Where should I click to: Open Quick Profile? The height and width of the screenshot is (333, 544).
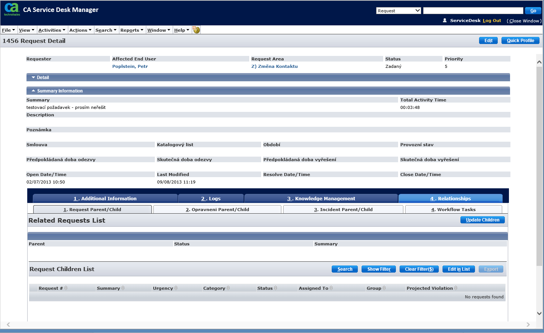(520, 41)
